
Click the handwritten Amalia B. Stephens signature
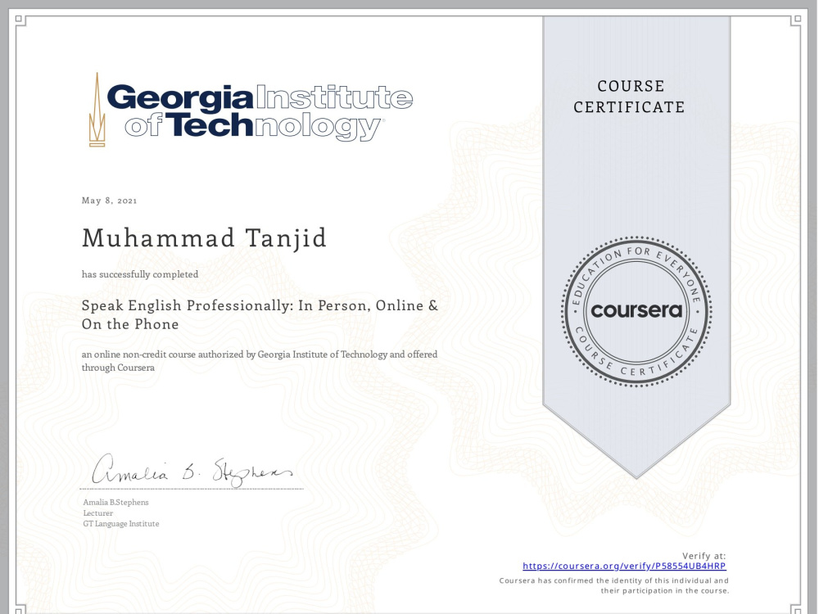(x=192, y=470)
